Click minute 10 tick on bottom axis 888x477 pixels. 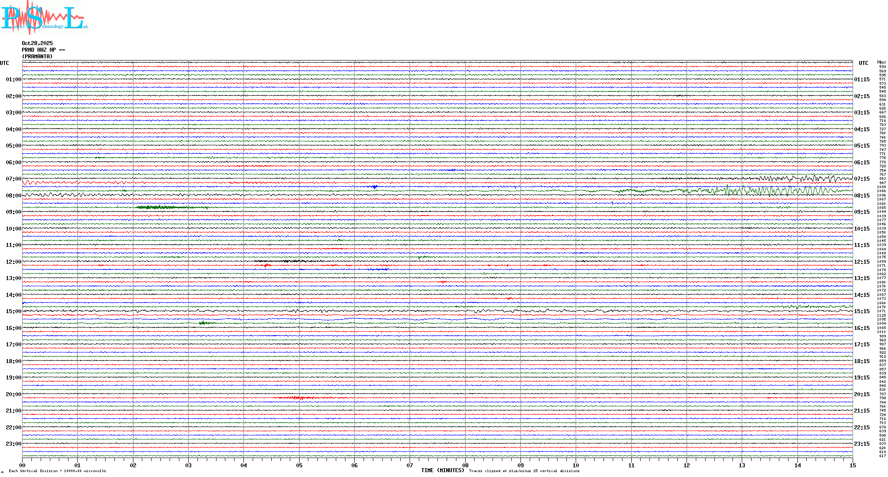pyautogui.click(x=576, y=465)
